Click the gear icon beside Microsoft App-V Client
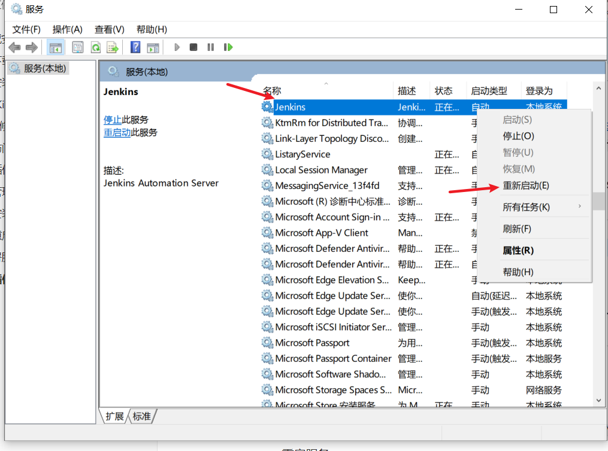Viewport: 608px width, 451px height. 267,233
